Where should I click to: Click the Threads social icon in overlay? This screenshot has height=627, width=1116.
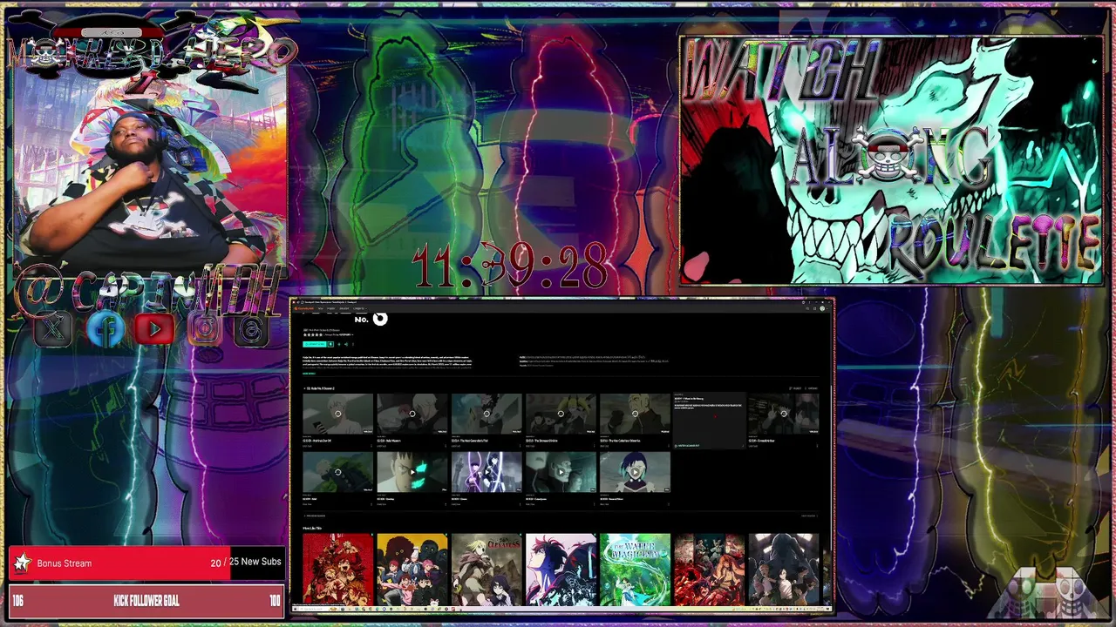point(251,329)
